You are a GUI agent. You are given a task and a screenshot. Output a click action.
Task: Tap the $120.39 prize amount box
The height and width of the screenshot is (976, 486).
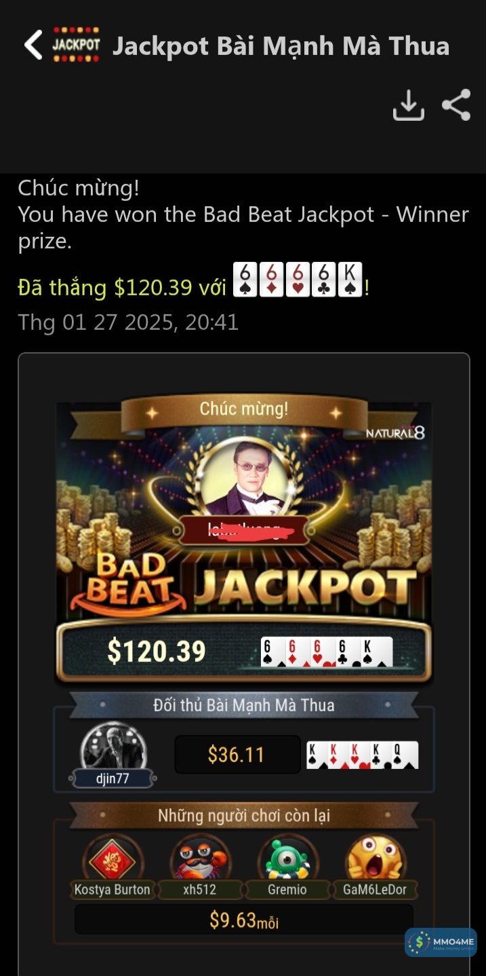[244, 652]
